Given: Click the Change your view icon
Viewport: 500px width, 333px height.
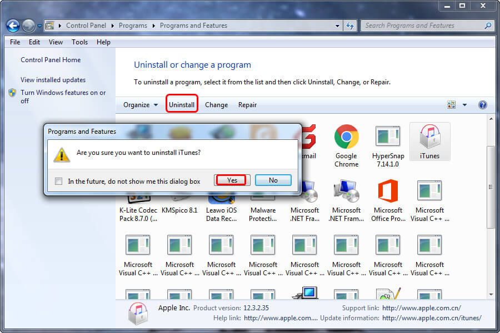Looking at the screenshot, I should (x=451, y=105).
